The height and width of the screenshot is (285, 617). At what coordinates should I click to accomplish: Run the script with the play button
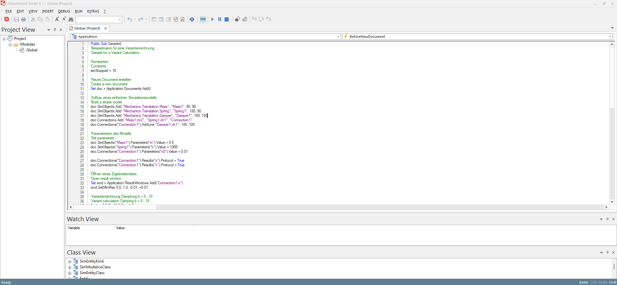(212, 19)
